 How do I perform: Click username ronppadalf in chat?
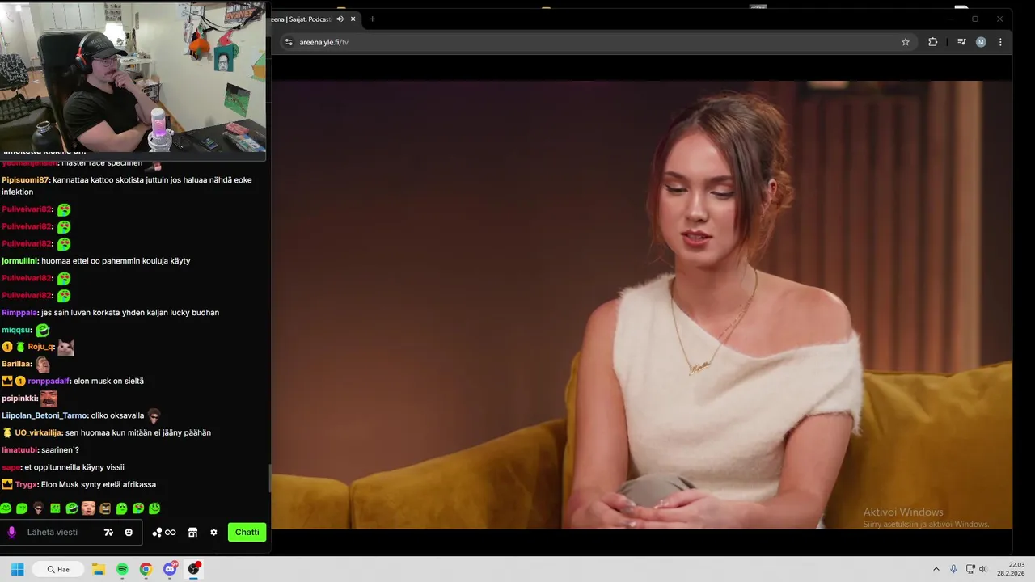tap(49, 381)
